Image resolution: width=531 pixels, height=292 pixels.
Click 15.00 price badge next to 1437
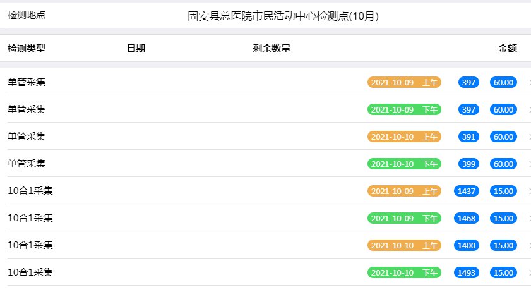click(503, 191)
